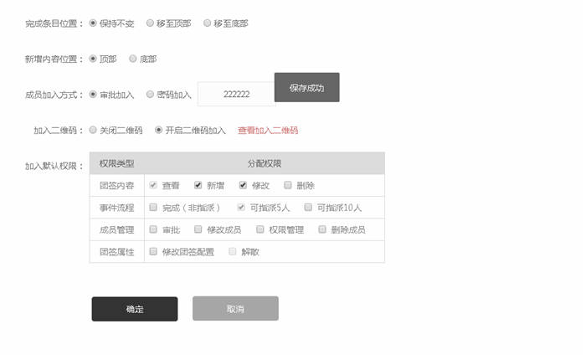This screenshot has width=586, height=355.
Task: Click the 成员管理 row label
Action: pos(116,229)
